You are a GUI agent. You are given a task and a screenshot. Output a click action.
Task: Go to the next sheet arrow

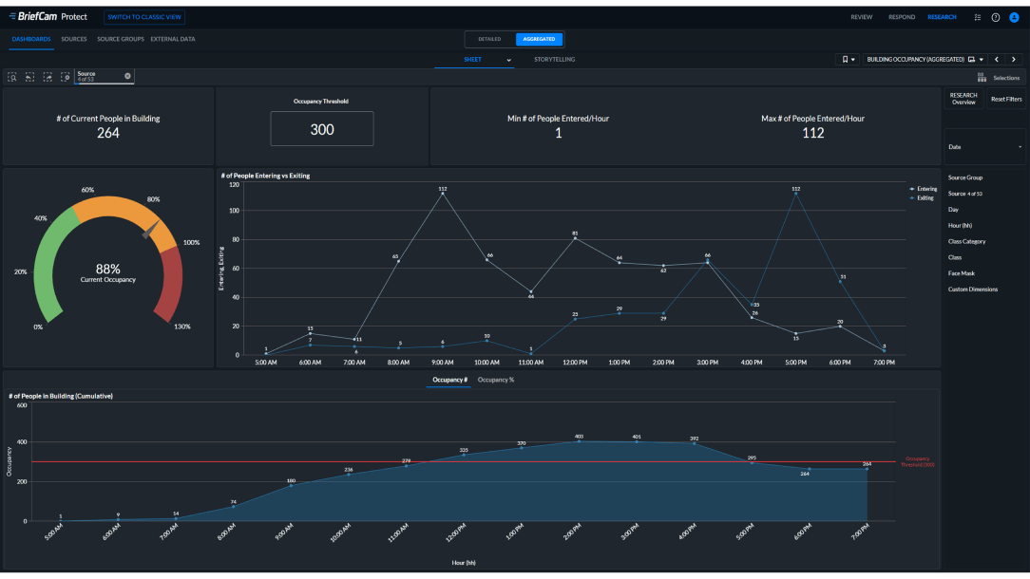click(x=1012, y=59)
